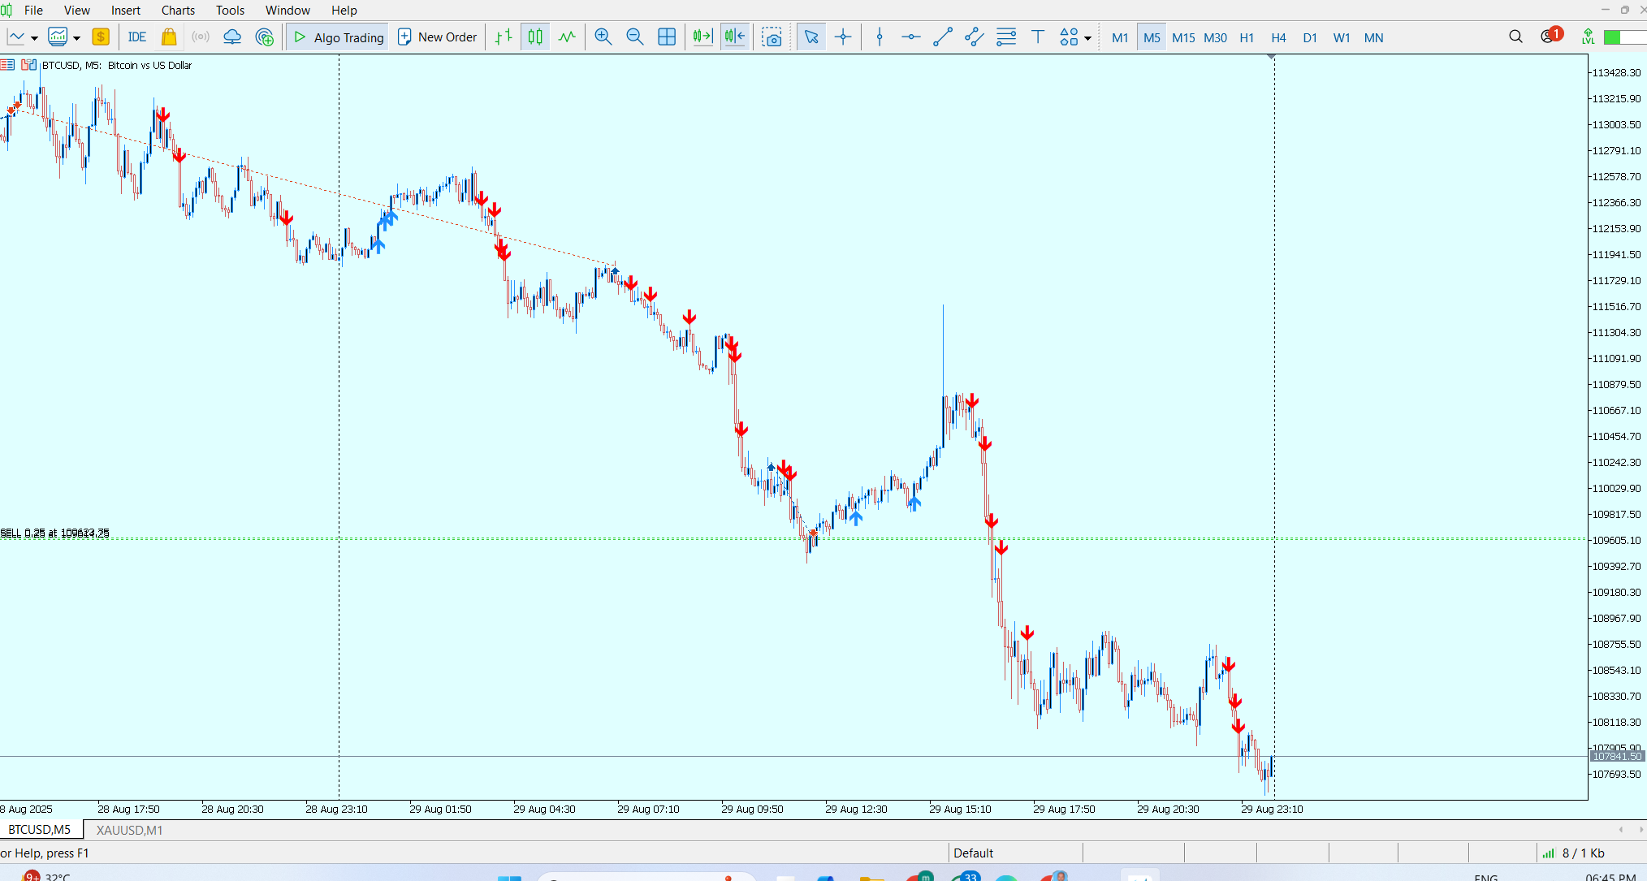Expand the chart type dropdown arrow
1647x881 pixels.
pyautogui.click(x=34, y=38)
